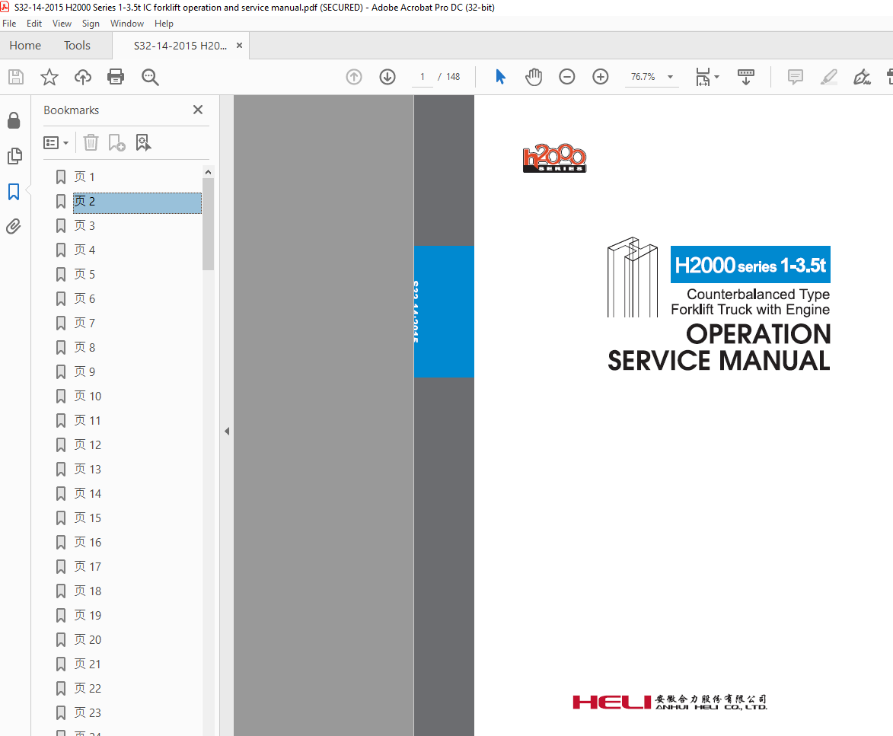
Task: Open the Window menu
Action: (x=127, y=24)
